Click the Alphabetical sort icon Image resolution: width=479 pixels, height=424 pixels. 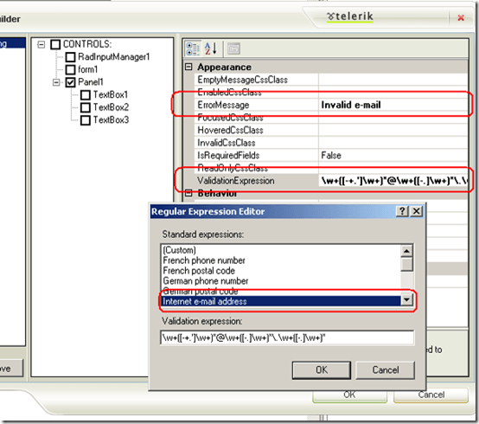(211, 48)
